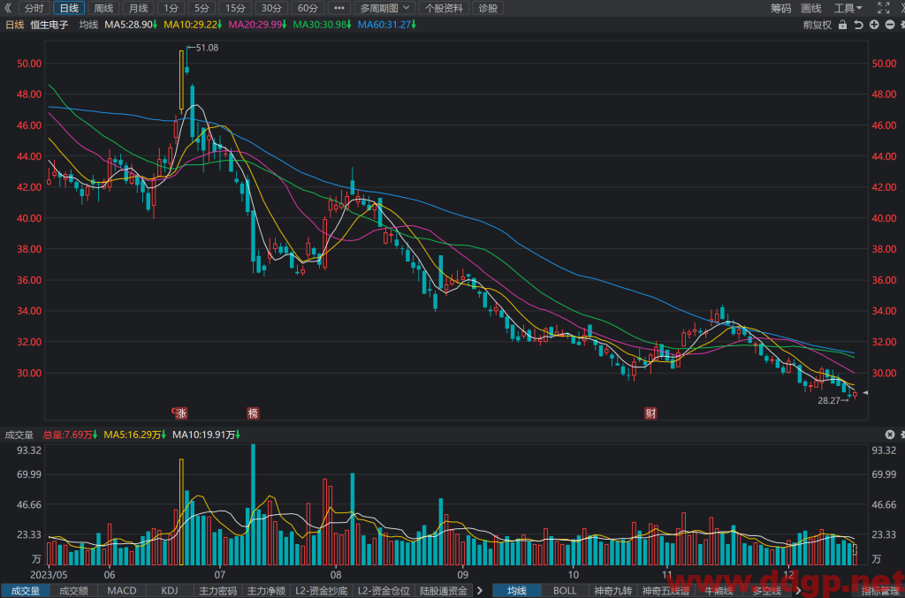Click MA20:29.99 legend value

(x=257, y=25)
